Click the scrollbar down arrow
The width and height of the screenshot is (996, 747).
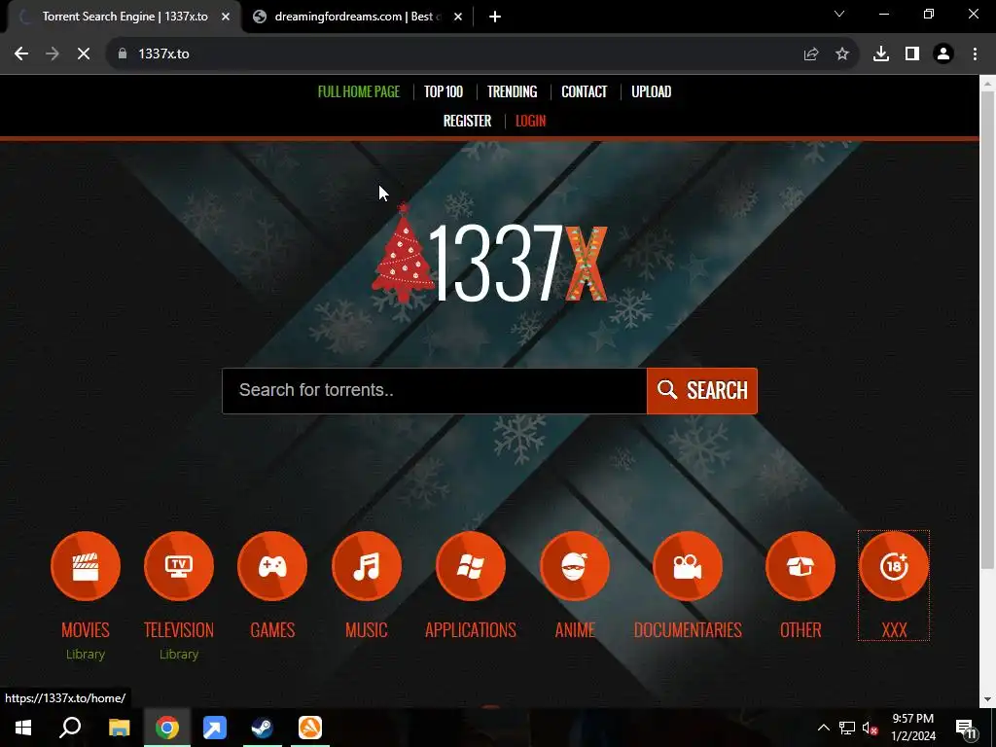987,699
